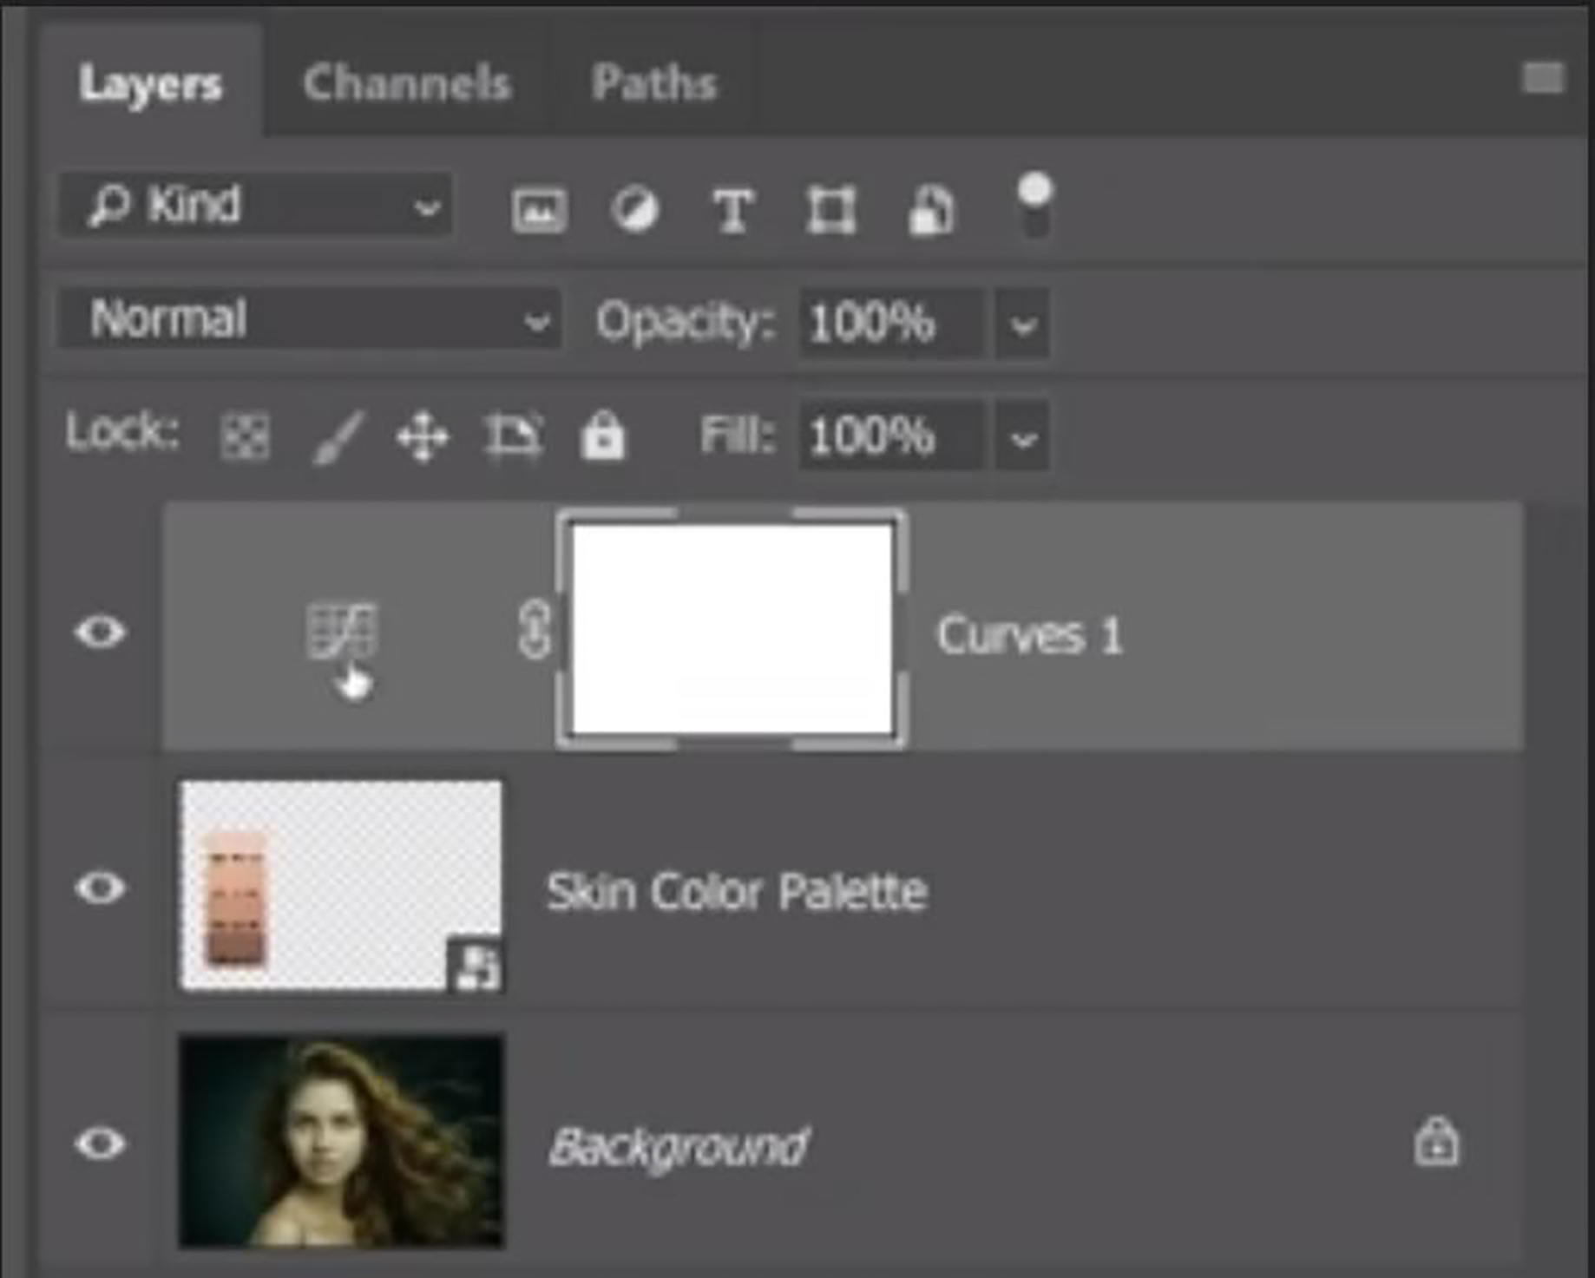
Task: Open the Kind filter dropdown
Action: [255, 205]
